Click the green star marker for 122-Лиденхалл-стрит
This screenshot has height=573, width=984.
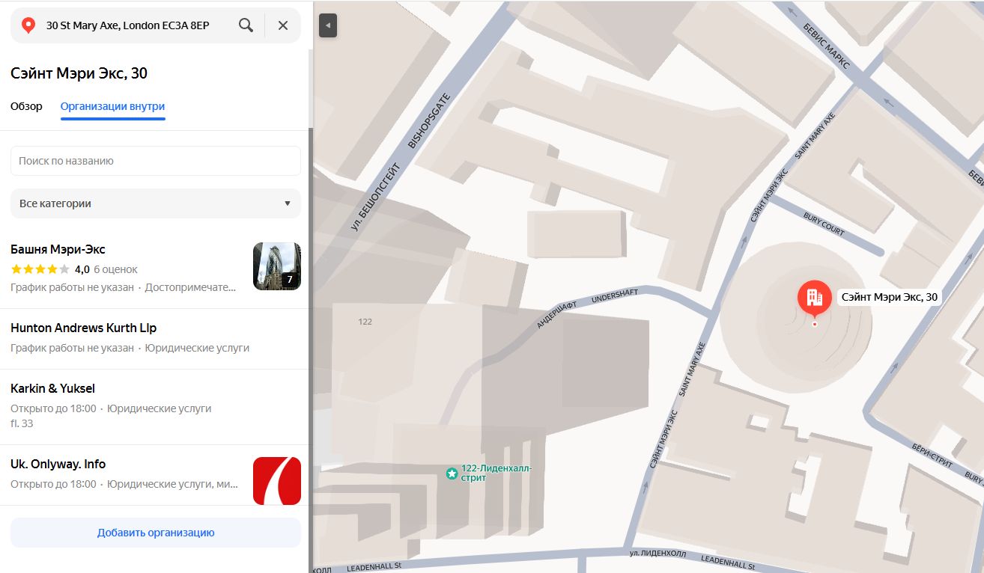452,474
